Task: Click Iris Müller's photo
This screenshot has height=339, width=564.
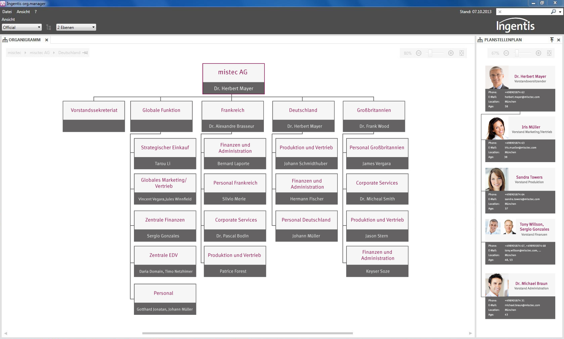Action: tap(497, 128)
